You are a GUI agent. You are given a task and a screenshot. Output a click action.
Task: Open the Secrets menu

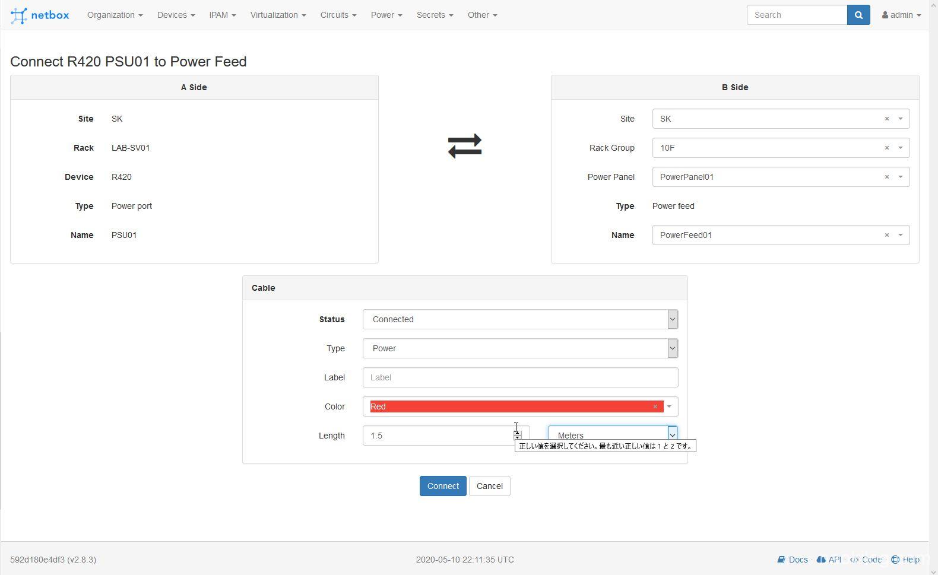point(435,15)
